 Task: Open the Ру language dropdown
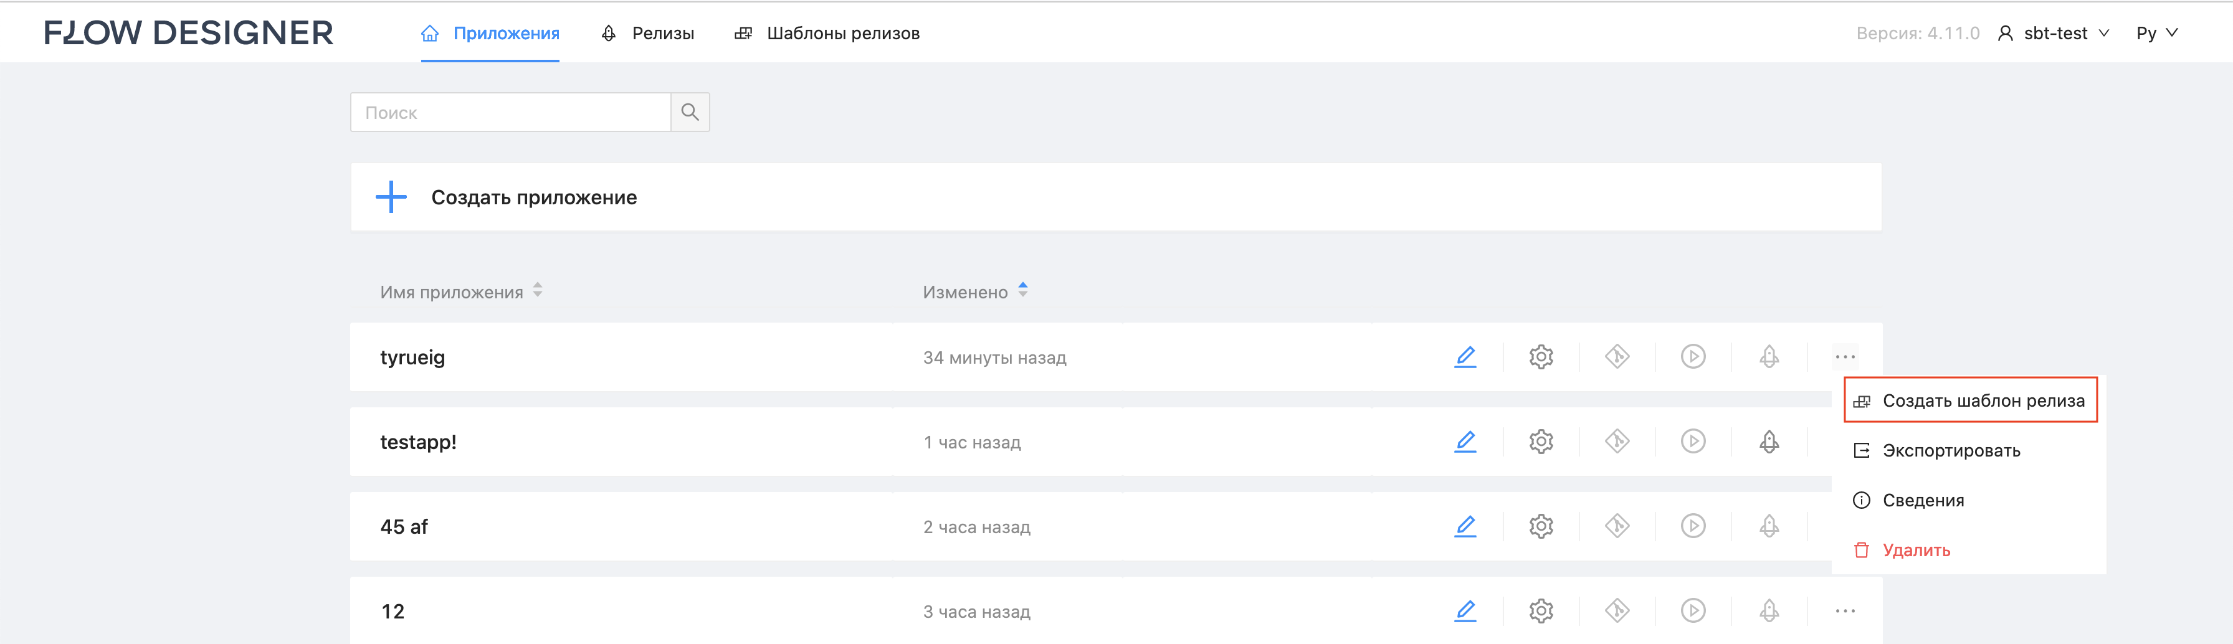[x=2156, y=33]
